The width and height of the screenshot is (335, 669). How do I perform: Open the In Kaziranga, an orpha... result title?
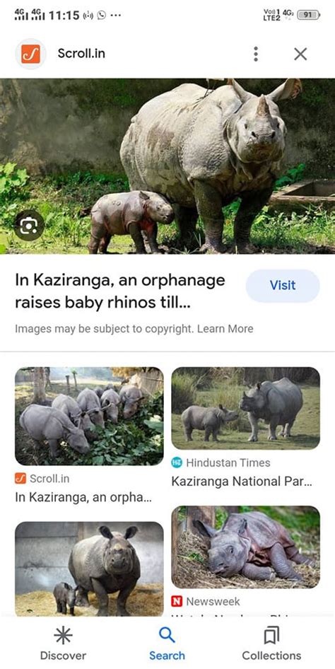point(83,497)
